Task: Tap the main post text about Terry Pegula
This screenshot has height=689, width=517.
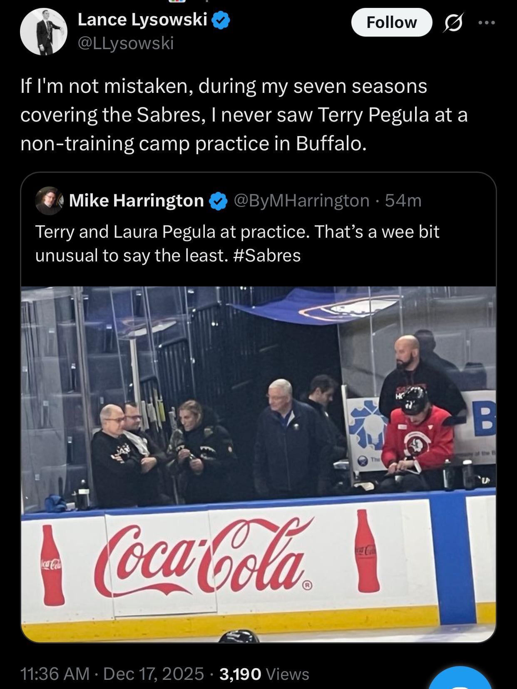Action: (x=244, y=115)
